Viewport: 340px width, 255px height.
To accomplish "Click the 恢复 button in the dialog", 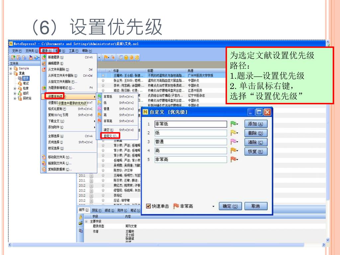I will [x=256, y=151].
